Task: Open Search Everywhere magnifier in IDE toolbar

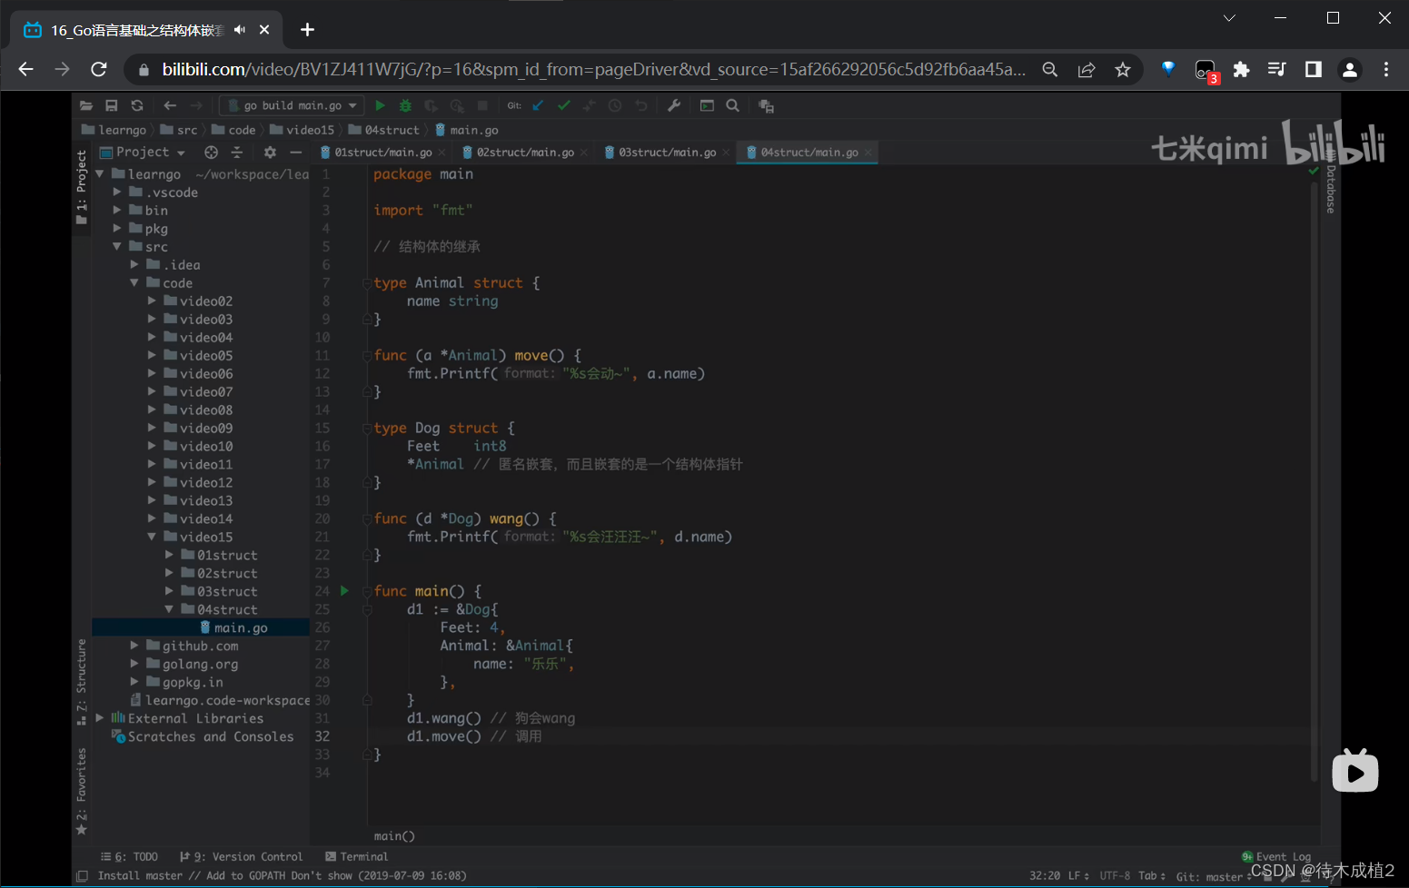Action: 733,105
